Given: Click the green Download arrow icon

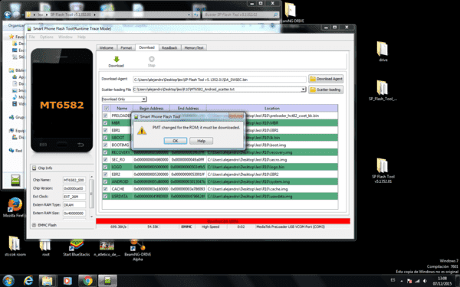Looking at the screenshot, I should pyautogui.click(x=117, y=59).
